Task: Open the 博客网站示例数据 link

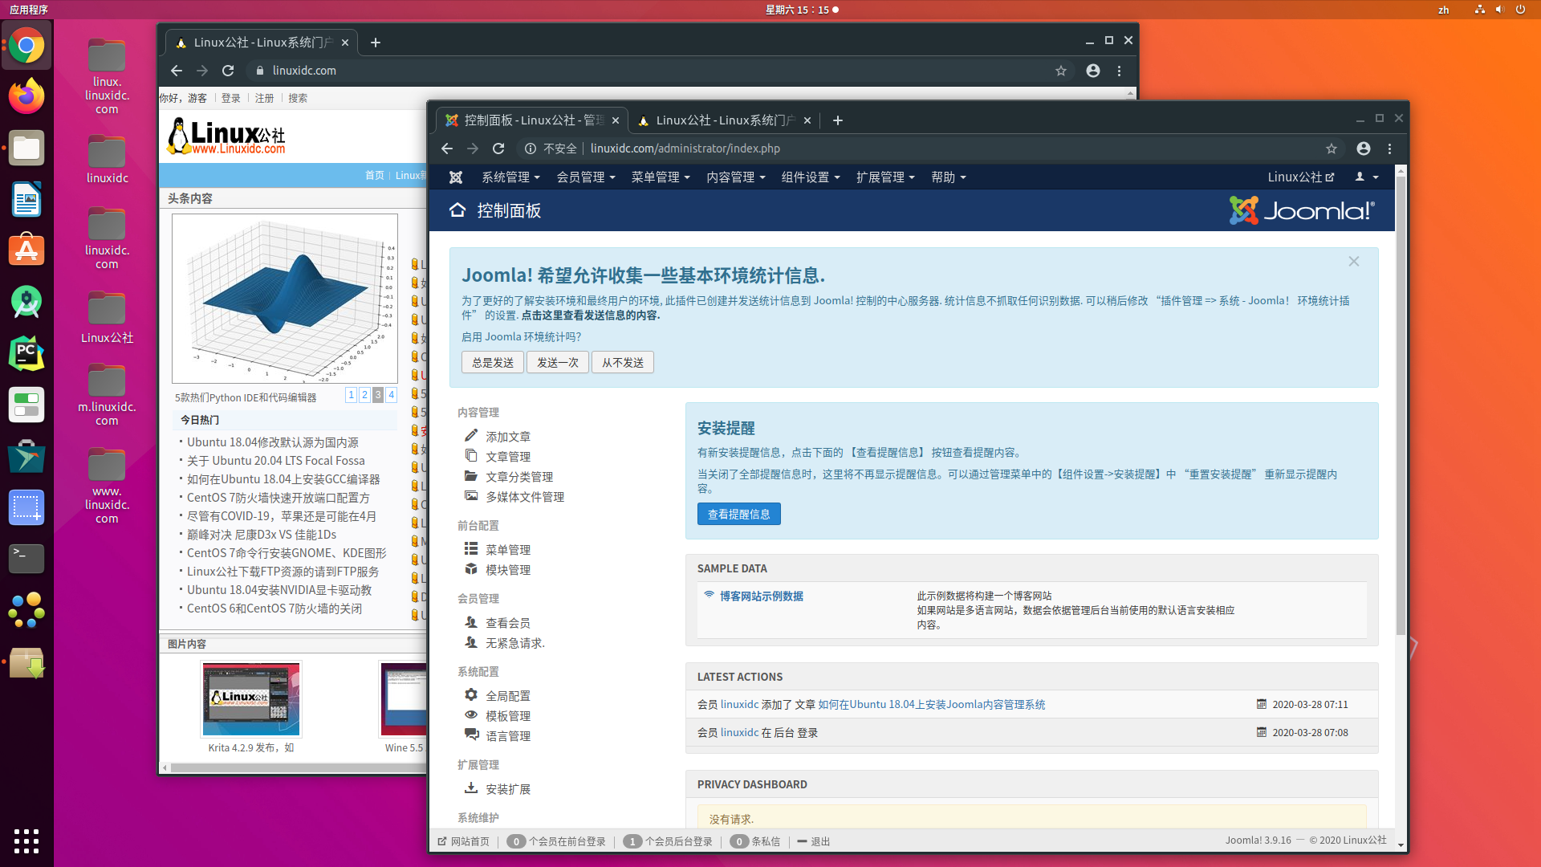Action: click(761, 596)
